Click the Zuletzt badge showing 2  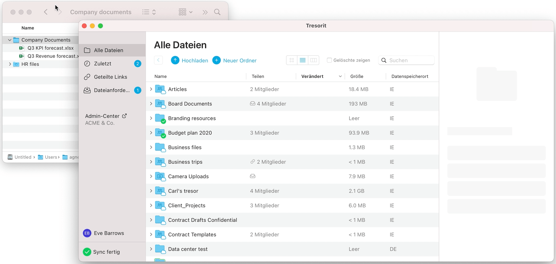(x=138, y=64)
